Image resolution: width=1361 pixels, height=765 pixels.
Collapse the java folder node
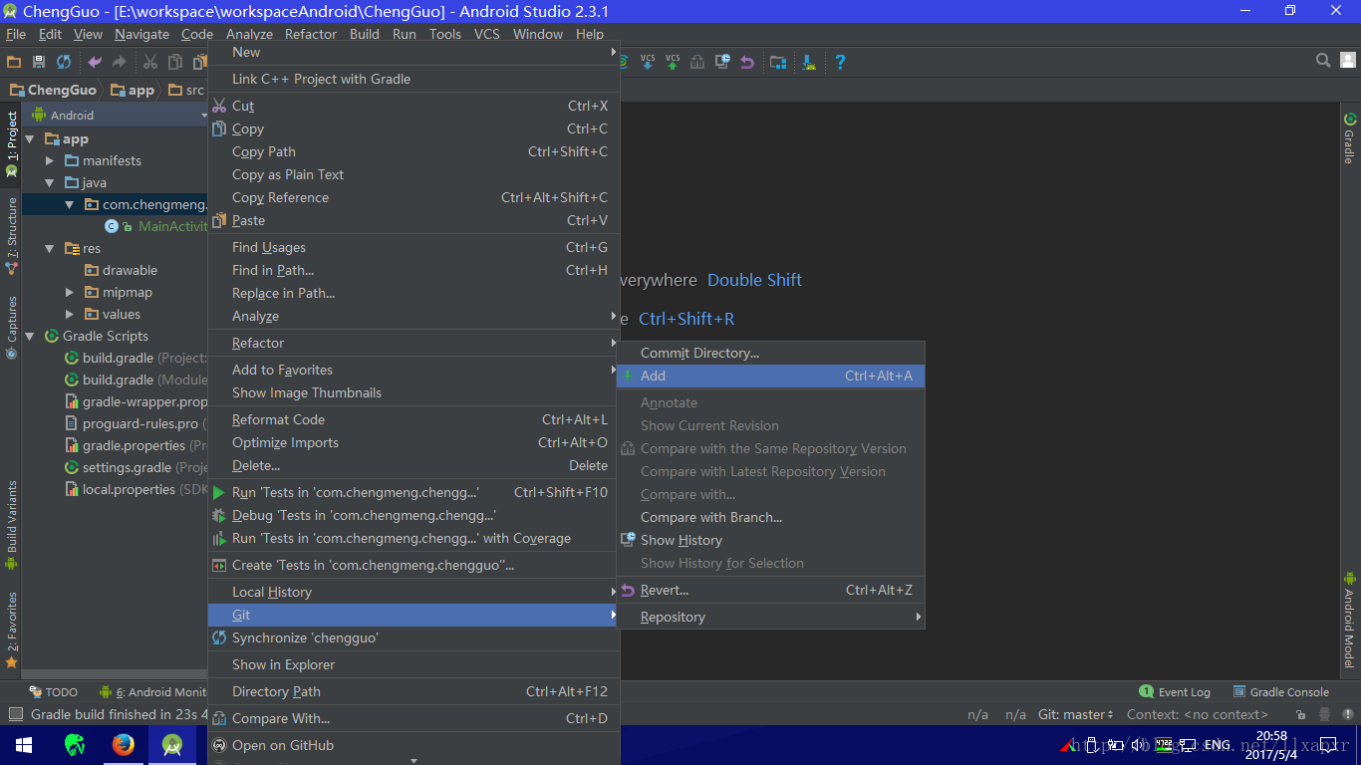click(50, 183)
